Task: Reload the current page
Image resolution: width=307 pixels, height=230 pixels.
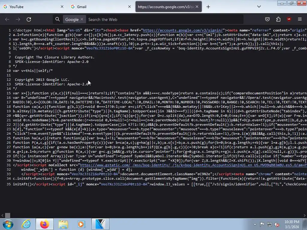Action: pos(29,19)
